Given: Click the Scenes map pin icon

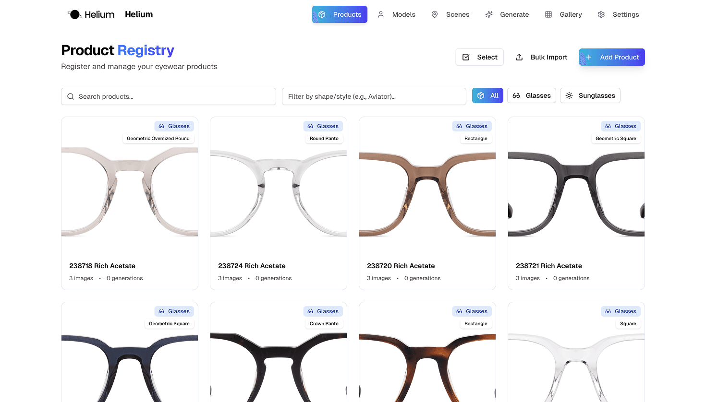Looking at the screenshot, I should (435, 14).
